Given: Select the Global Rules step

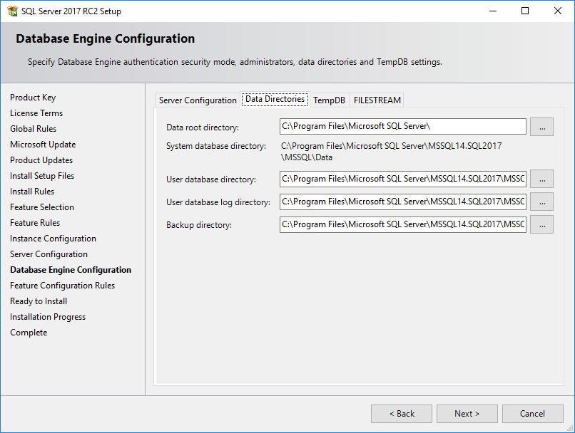Looking at the screenshot, I should pos(34,129).
